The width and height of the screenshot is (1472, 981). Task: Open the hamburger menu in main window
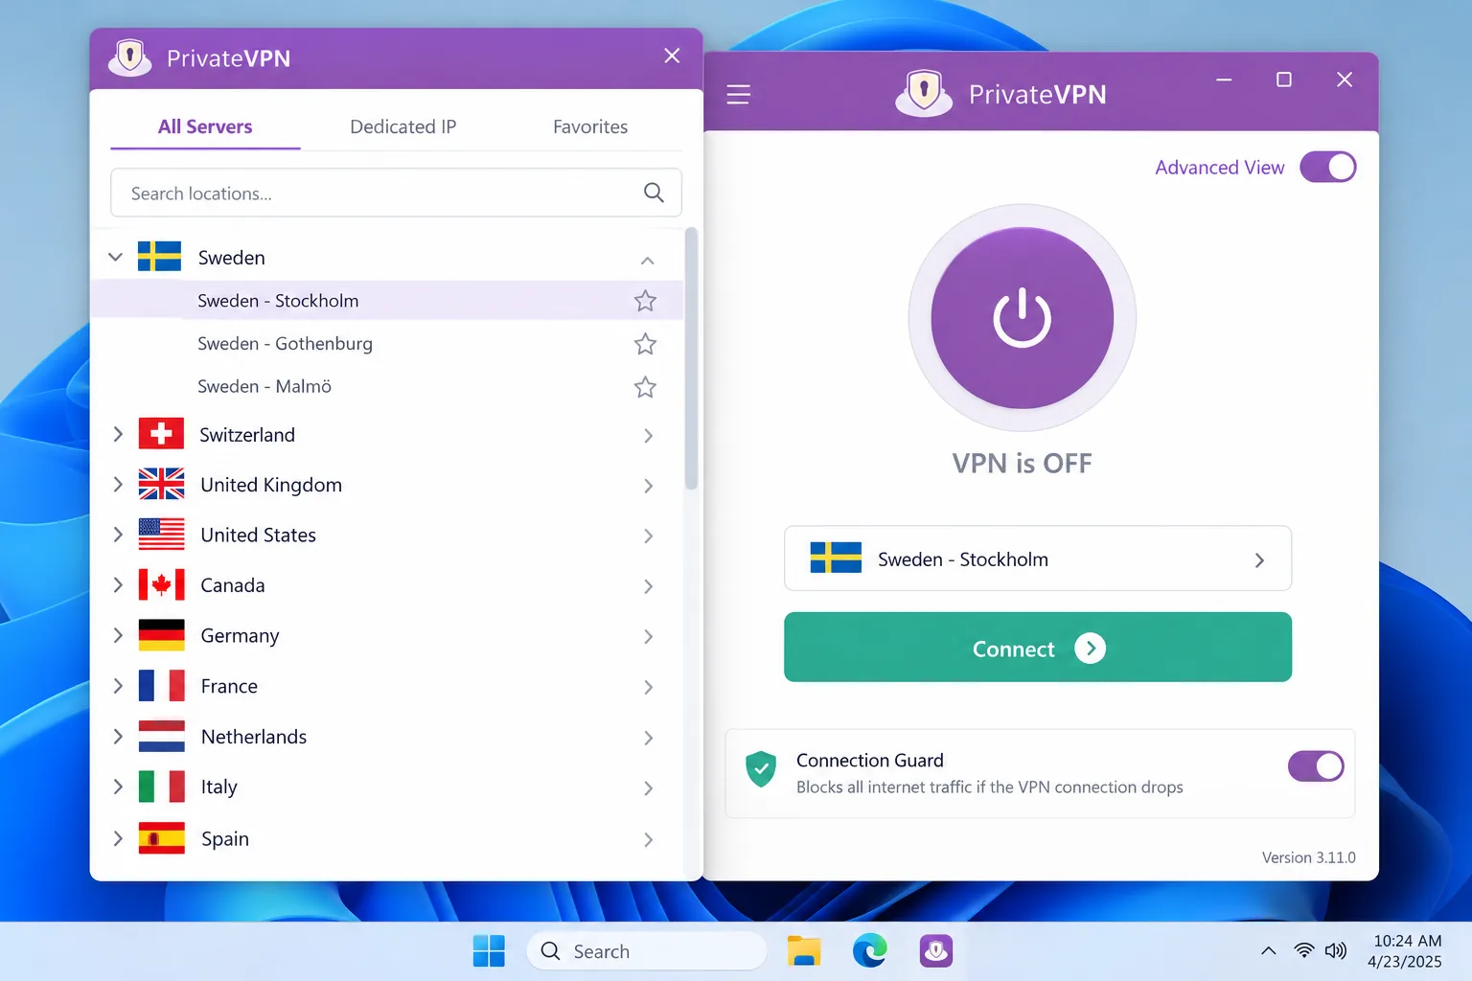click(738, 95)
